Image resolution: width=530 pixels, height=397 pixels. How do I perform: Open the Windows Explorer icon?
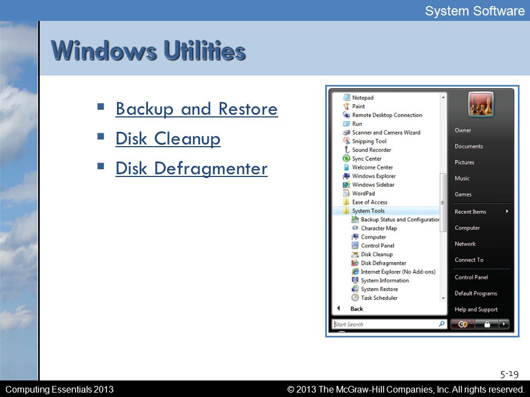(x=346, y=176)
